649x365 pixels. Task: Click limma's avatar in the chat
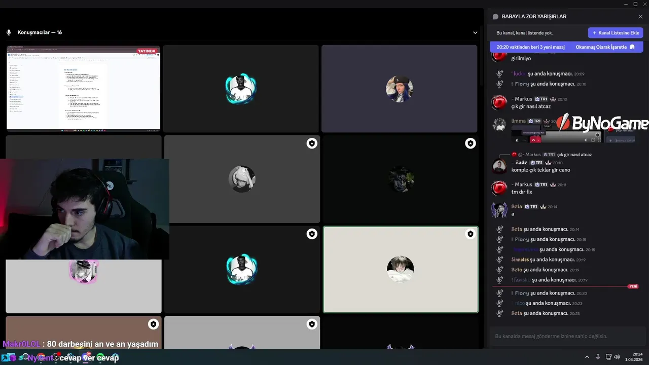pyautogui.click(x=499, y=124)
